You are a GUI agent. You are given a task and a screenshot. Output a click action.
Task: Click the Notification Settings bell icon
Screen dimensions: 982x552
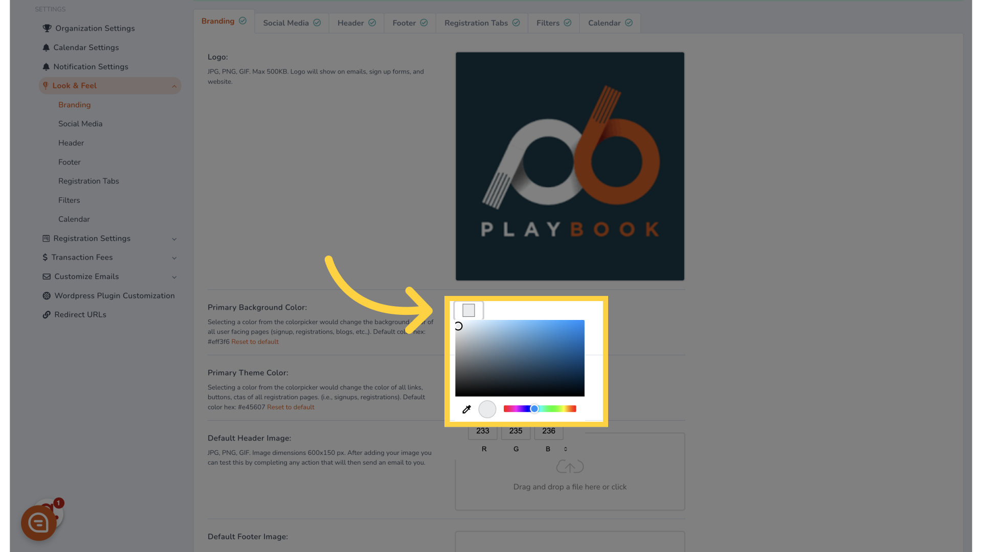tap(46, 67)
